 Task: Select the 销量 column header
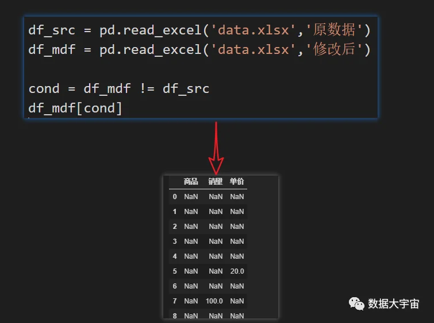tap(216, 181)
